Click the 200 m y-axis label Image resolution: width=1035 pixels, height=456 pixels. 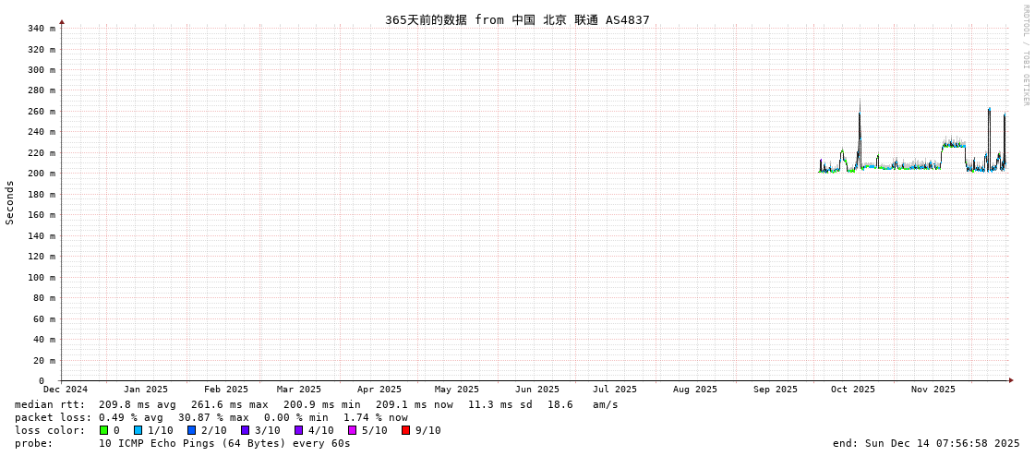[41, 174]
